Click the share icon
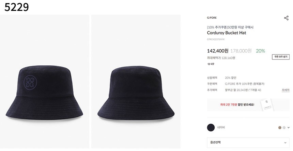The height and width of the screenshot is (151, 293). [x=286, y=18]
